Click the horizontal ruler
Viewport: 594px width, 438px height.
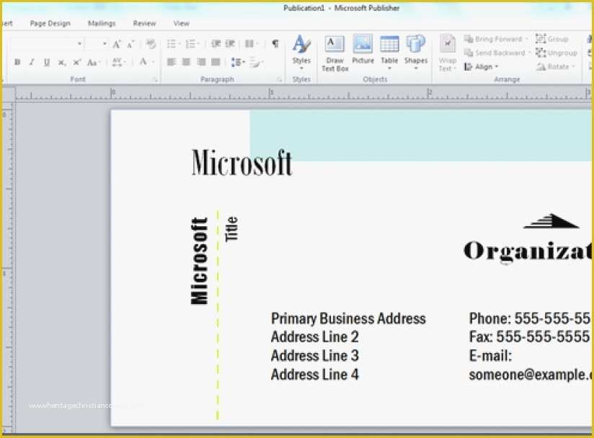click(x=303, y=94)
